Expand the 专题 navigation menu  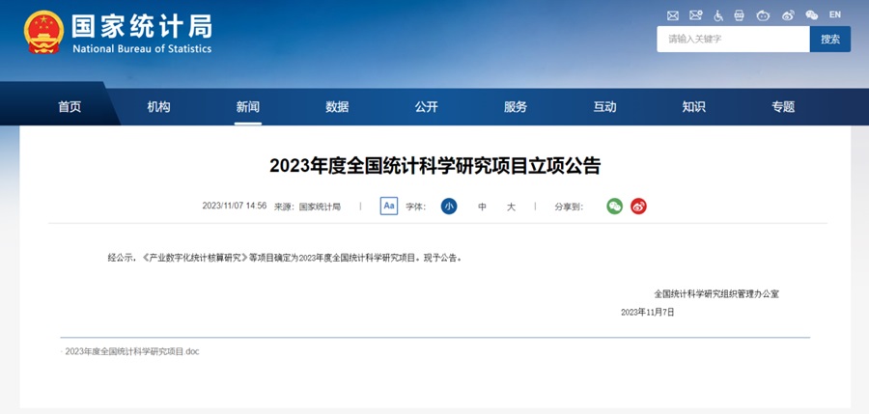(x=783, y=107)
